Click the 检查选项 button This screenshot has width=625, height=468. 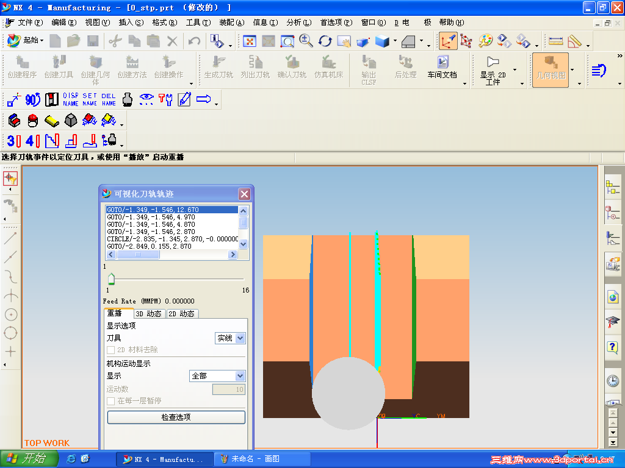(176, 417)
